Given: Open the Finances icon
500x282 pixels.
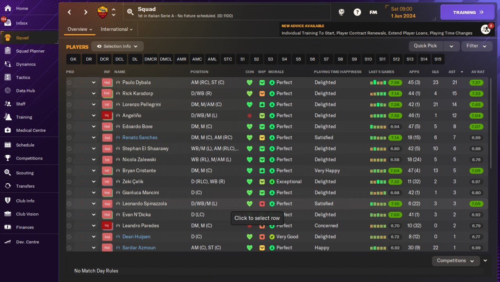Looking at the screenshot, I should 7,227.
